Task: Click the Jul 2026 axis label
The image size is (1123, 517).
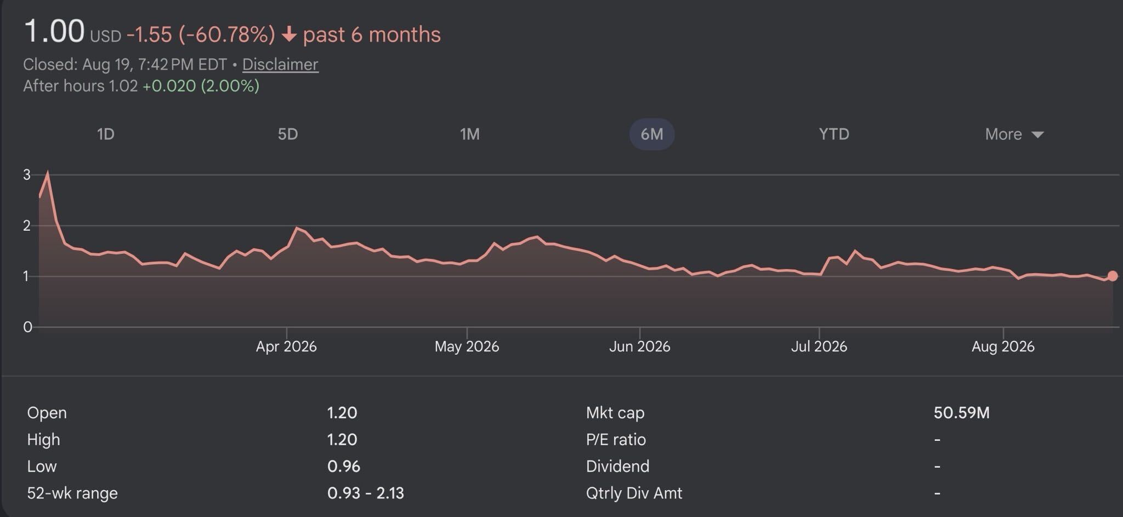Action: point(819,346)
